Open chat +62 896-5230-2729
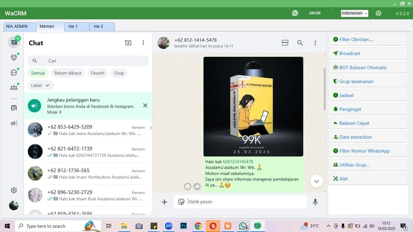 click(x=88, y=195)
